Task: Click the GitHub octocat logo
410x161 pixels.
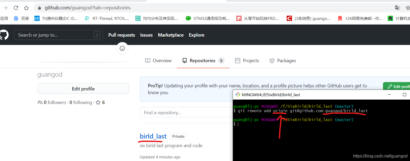Action: pos(4,35)
